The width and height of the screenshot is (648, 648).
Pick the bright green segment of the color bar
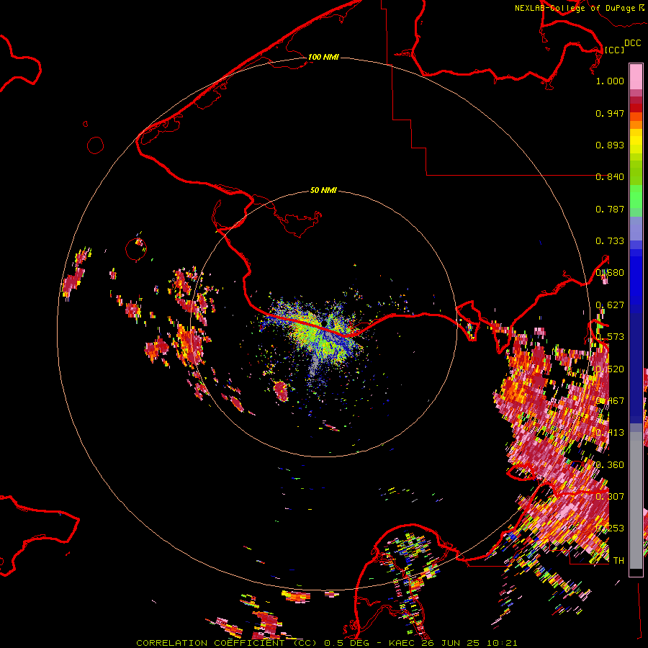636,197
